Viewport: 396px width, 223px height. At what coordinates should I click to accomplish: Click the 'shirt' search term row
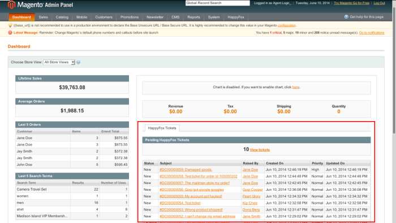(x=72, y=209)
